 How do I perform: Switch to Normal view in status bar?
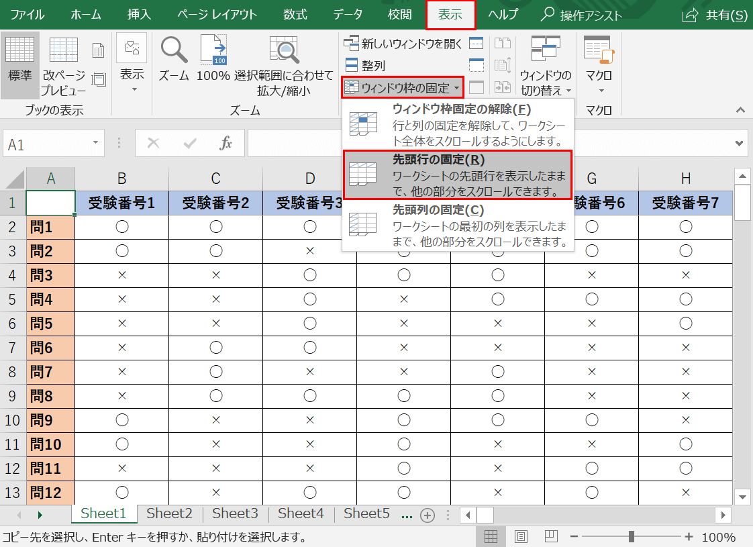click(x=491, y=537)
